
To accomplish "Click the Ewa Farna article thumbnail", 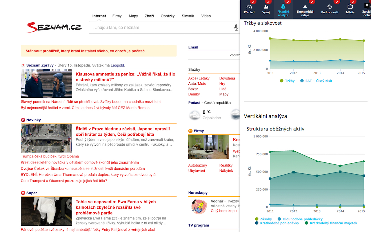I will [46, 211].
